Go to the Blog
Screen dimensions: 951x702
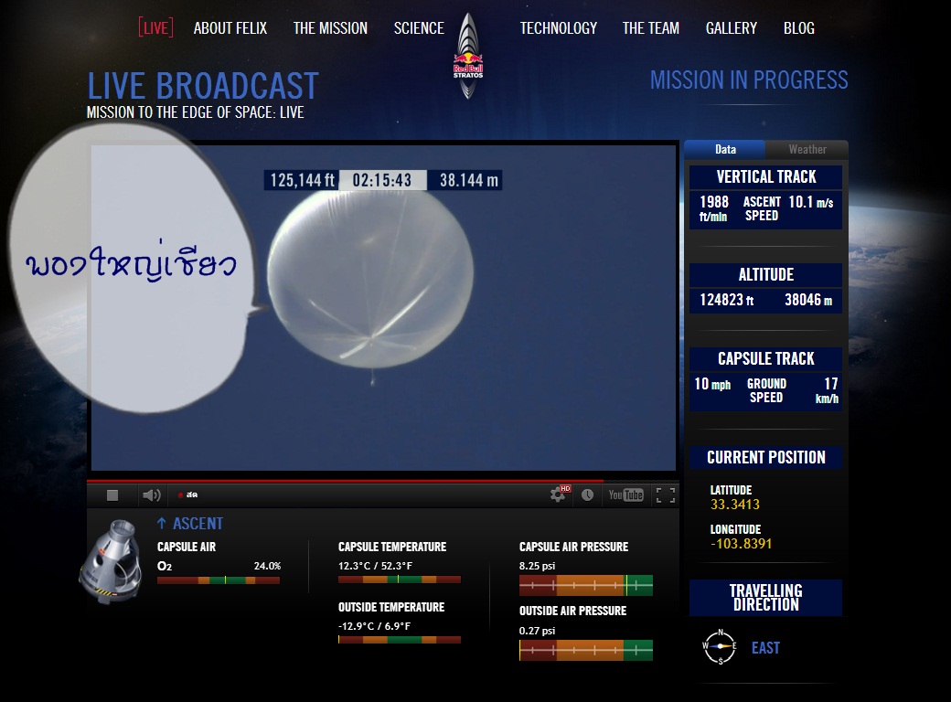[x=799, y=28]
